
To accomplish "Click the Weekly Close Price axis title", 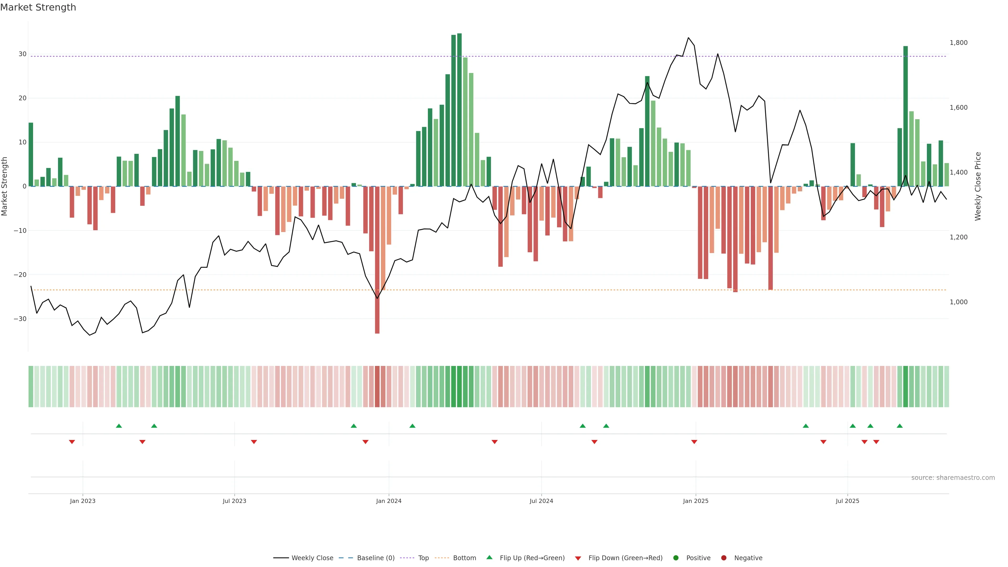I will [978, 186].
